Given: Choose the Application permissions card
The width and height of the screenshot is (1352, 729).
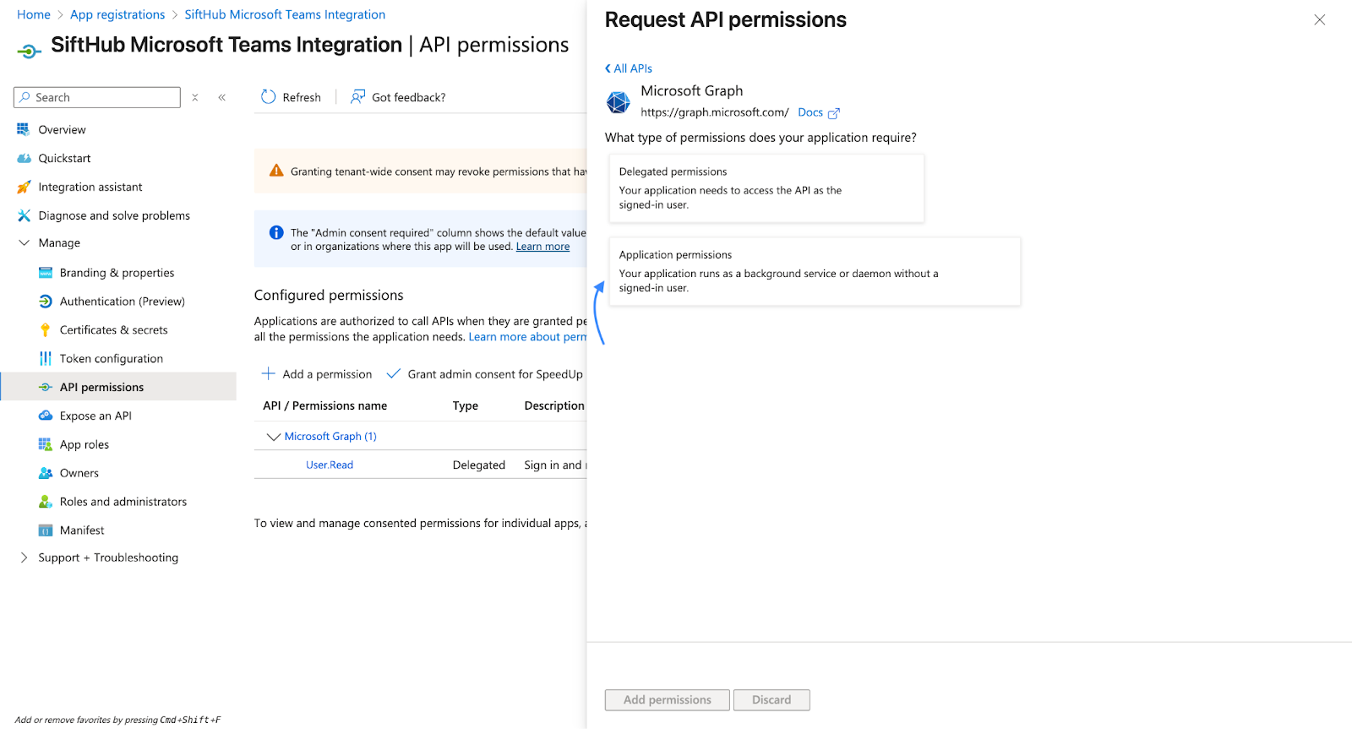Looking at the screenshot, I should [x=814, y=271].
